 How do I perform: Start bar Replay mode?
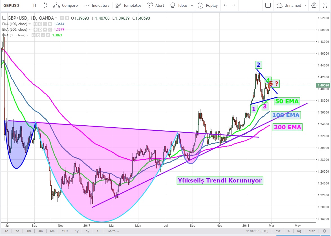tap(208, 5)
